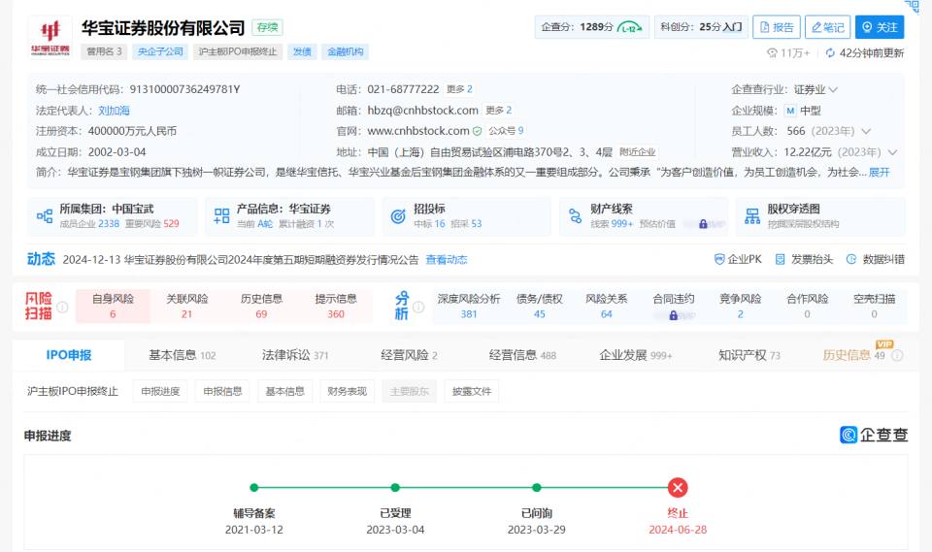This screenshot has width=932, height=552.
Task: Follow the company with 关注 button
Action: pyautogui.click(x=880, y=27)
